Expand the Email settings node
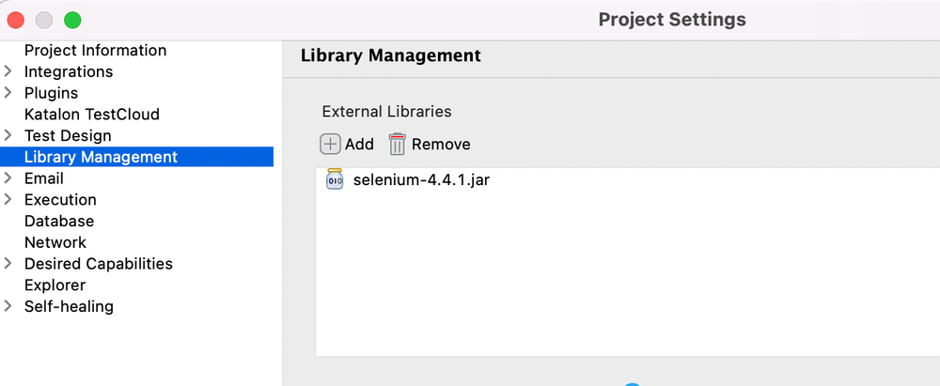The width and height of the screenshot is (940, 386). (8, 178)
